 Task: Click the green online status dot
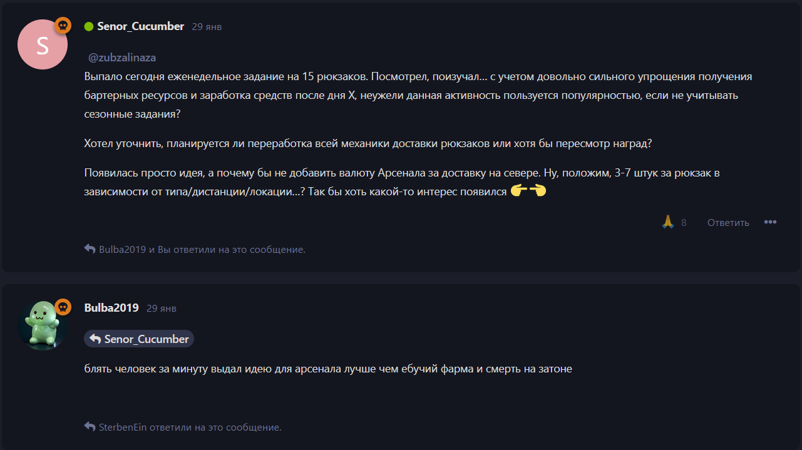tap(89, 26)
